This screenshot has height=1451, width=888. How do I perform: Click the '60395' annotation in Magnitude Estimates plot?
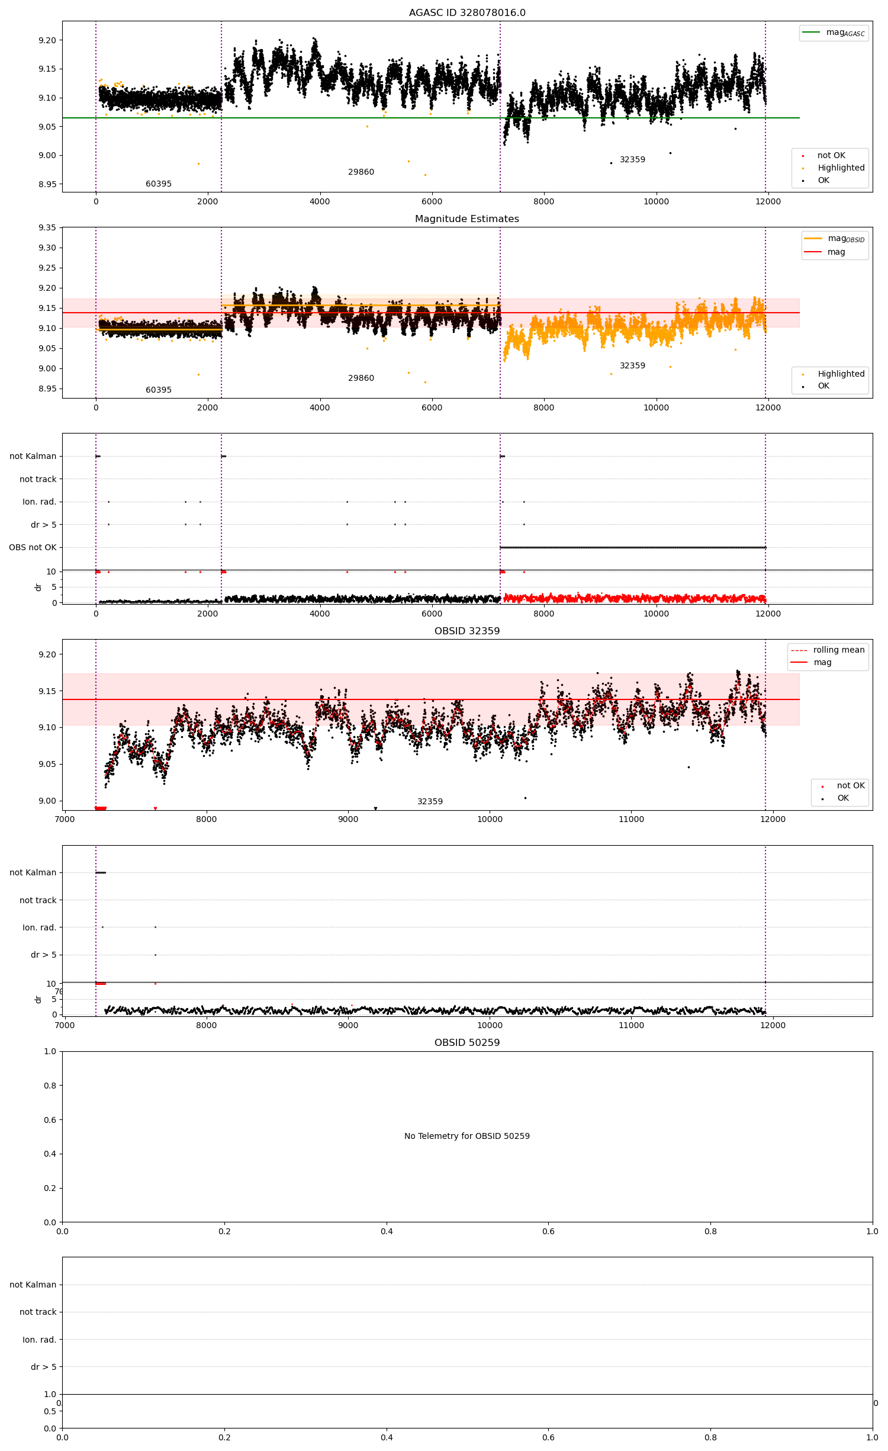point(159,390)
